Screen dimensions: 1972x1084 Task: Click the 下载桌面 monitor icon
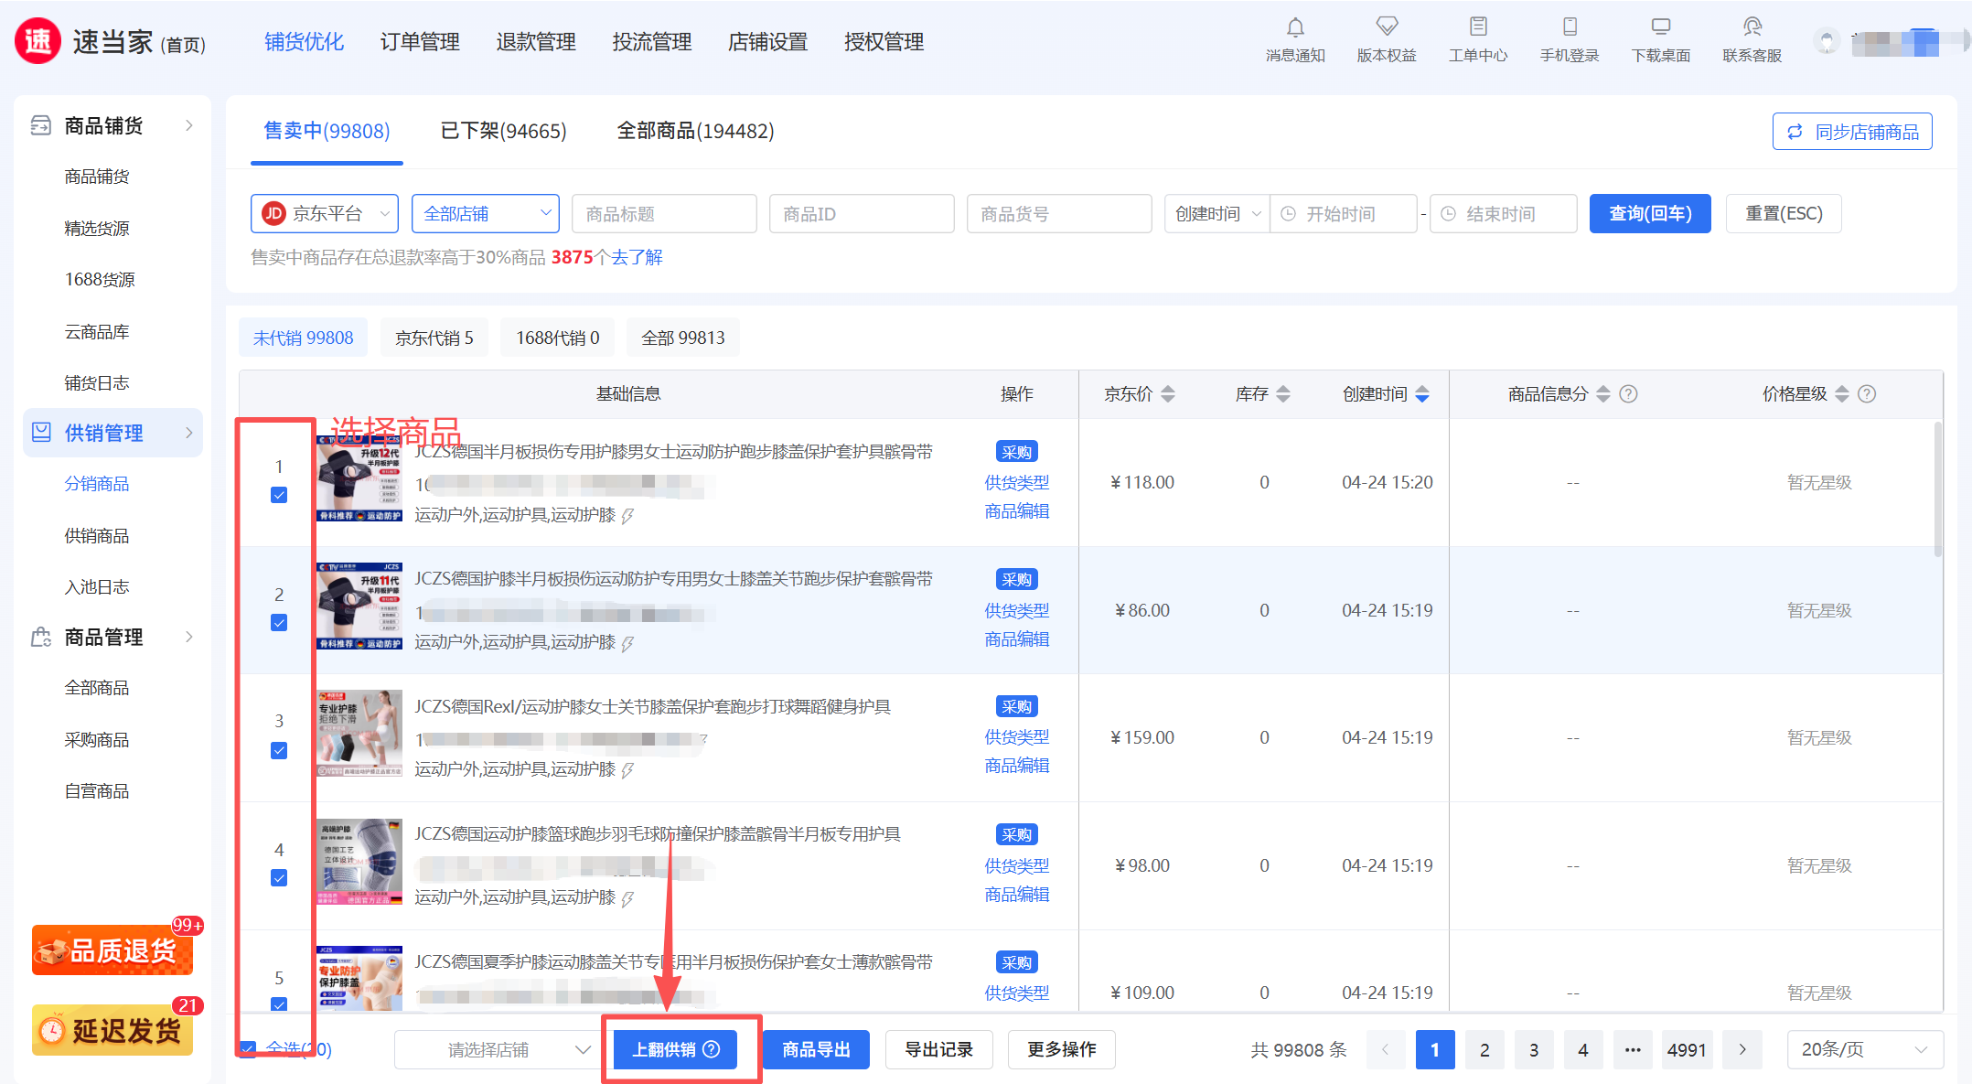(x=1661, y=27)
